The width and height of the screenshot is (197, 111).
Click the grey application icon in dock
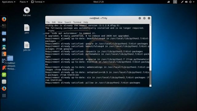coord(4,82)
